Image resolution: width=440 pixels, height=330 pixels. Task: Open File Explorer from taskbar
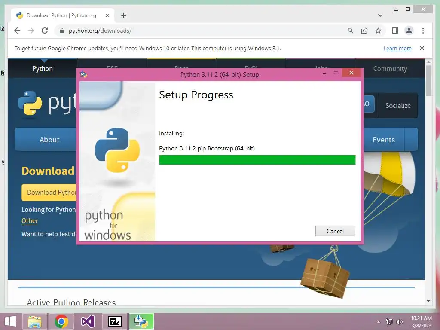click(35, 321)
